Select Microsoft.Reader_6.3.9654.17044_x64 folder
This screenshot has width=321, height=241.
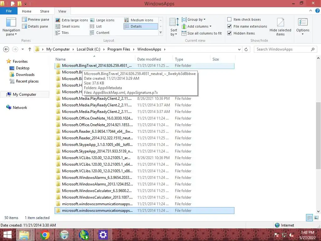[x=144, y=131]
